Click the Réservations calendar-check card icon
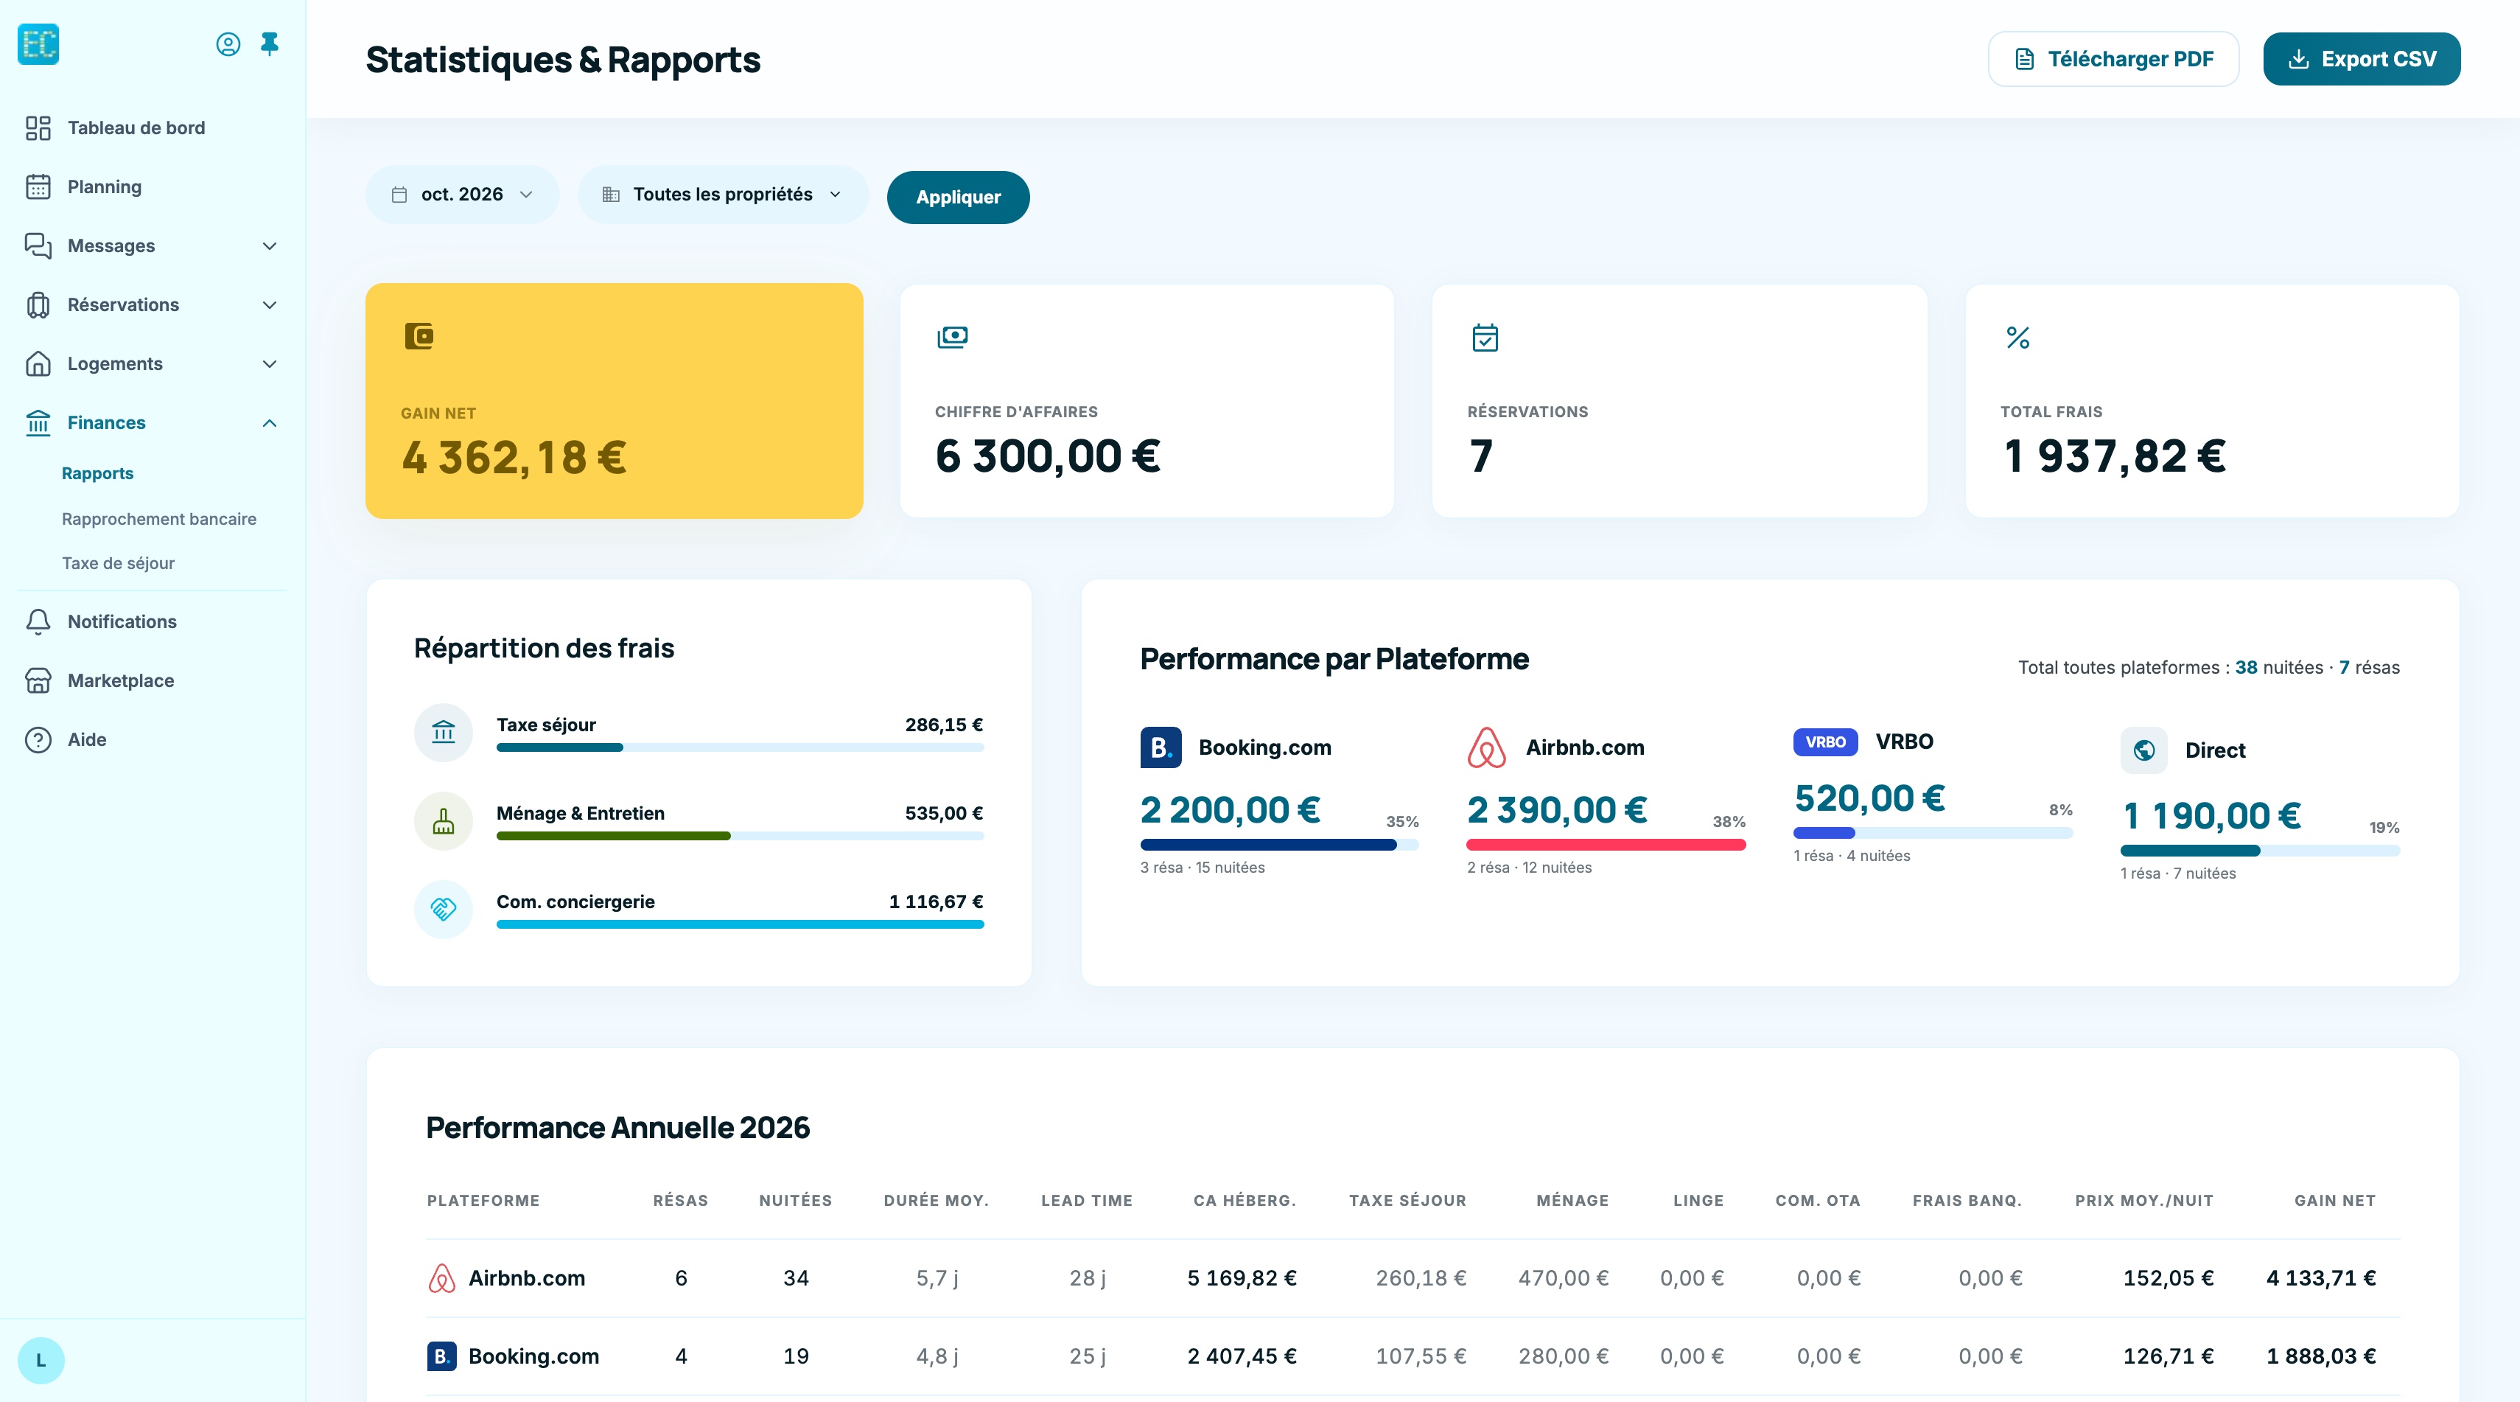Screen dimensions: 2520x1402 pos(1485,338)
